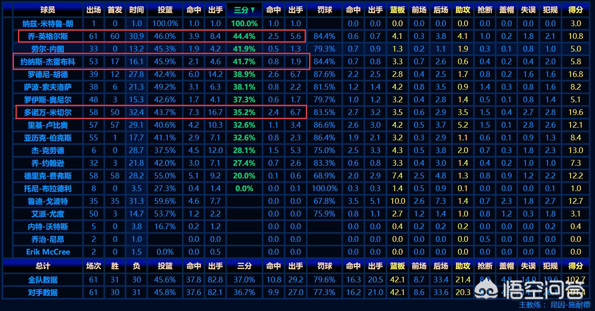Open player 多诺万-米切尔
This screenshot has width=595, height=311.
(x=48, y=113)
